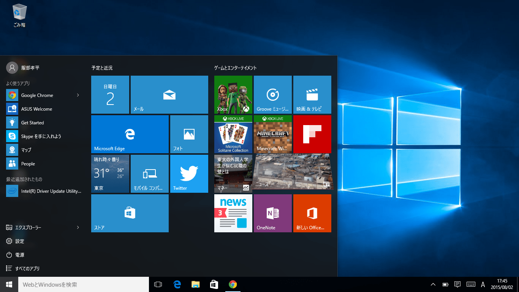519x292 pixels.
Task: Open the 新しい Office tile
Action: [x=312, y=213]
